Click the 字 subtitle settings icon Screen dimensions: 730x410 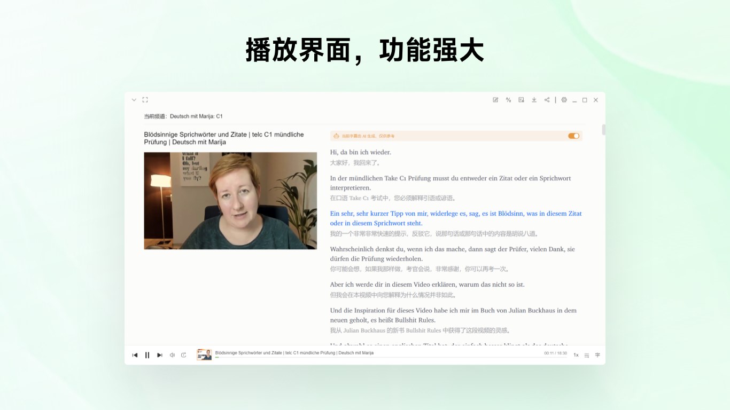[x=597, y=355]
